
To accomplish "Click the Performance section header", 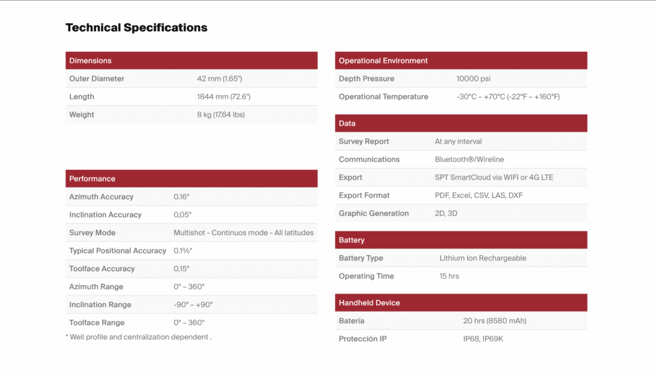I will coord(92,179).
